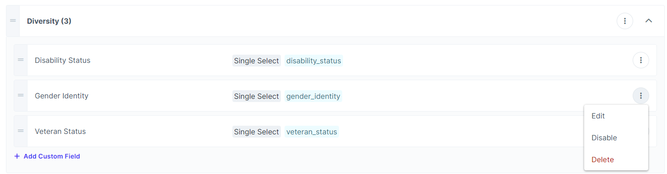Select the Gender Identity field label
This screenshot has height=174, width=667.
pyautogui.click(x=62, y=96)
